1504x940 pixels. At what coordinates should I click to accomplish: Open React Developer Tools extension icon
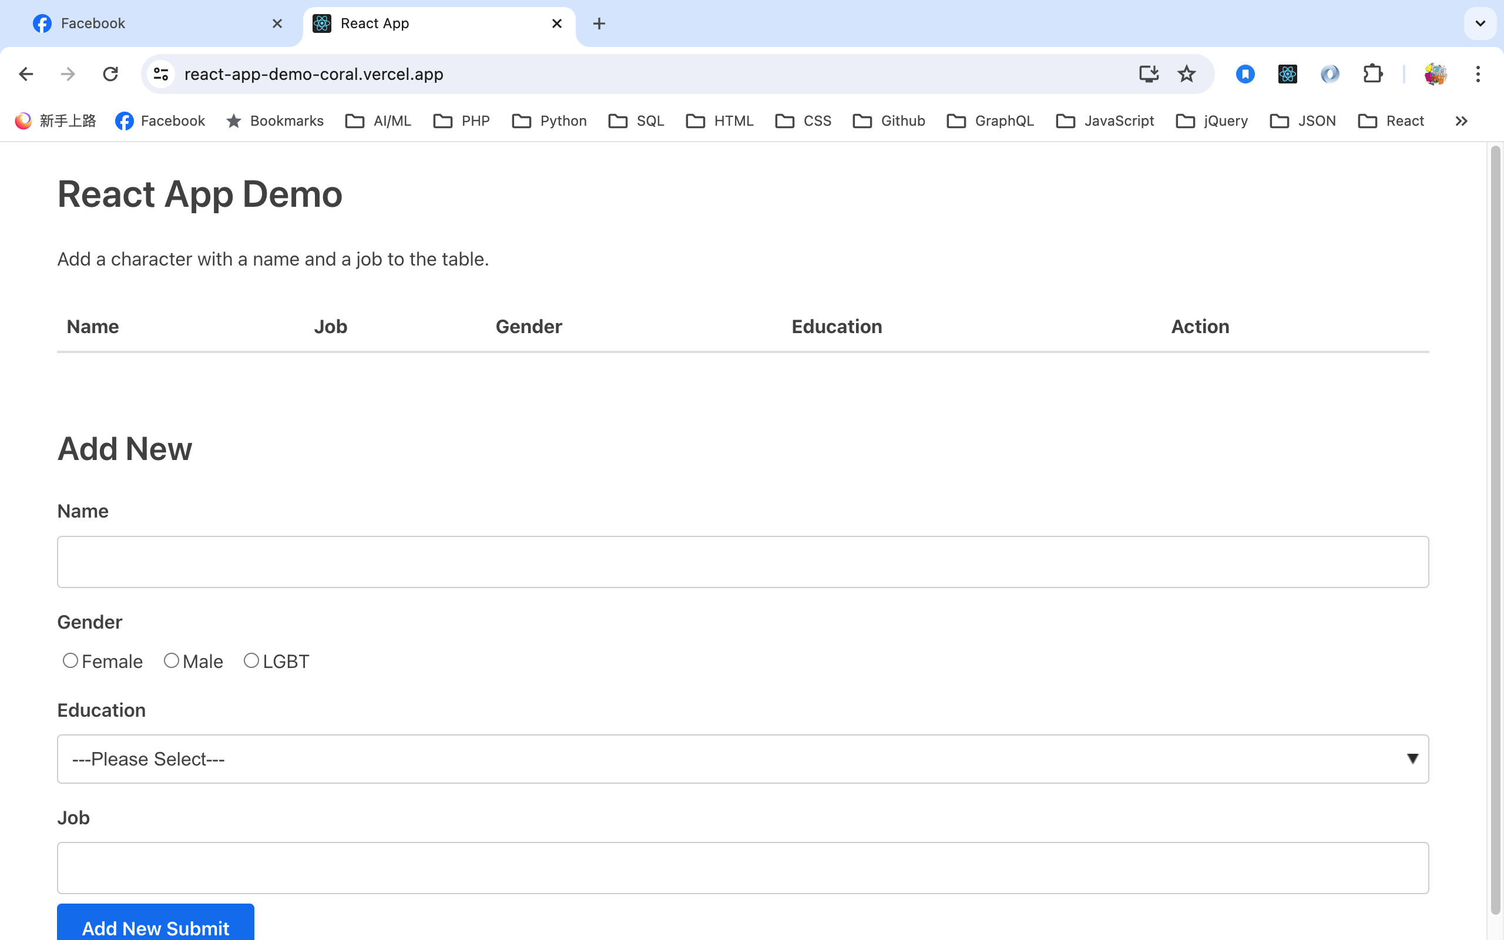coord(1287,74)
